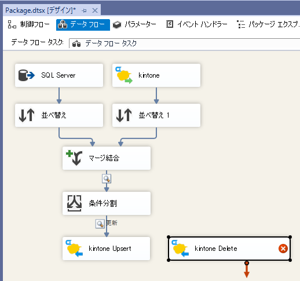Select the 並べ替え 1 sort component
The image size is (300, 281).
point(156,115)
